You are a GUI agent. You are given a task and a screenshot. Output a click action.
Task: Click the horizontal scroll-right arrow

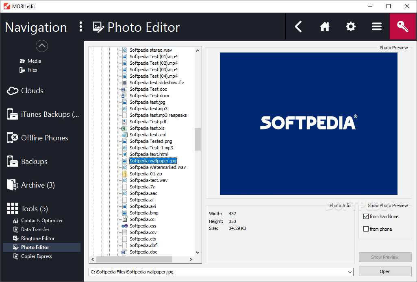[x=191, y=259]
